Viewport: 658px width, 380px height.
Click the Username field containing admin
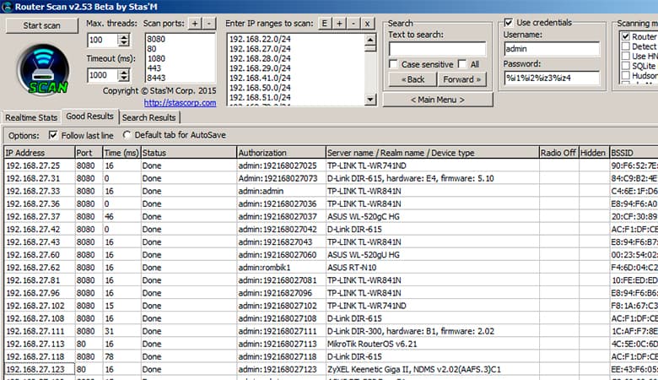coord(552,49)
